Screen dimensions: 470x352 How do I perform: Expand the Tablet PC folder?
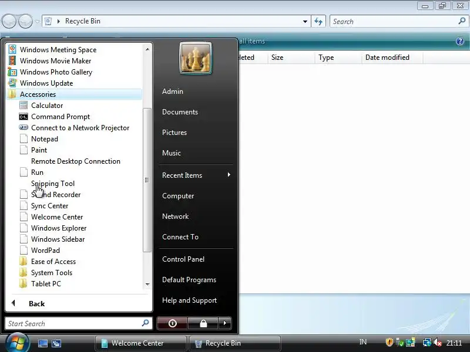pyautogui.click(x=46, y=284)
